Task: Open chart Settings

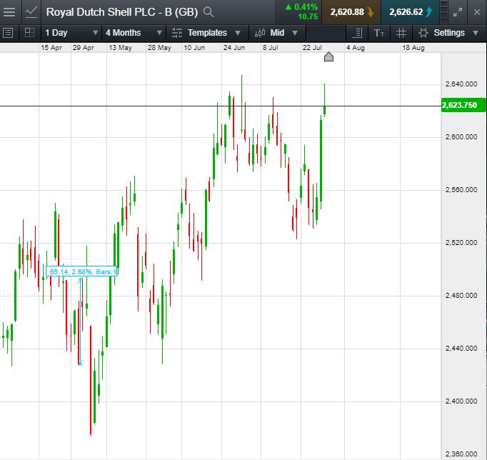Action: point(449,33)
